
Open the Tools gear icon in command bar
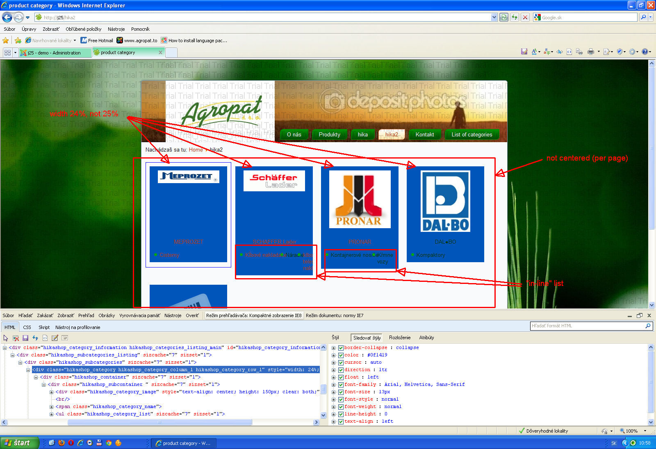[633, 52]
